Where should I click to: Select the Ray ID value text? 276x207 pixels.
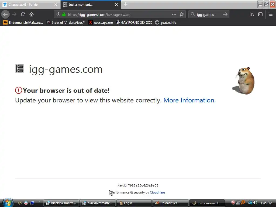click(x=143, y=185)
